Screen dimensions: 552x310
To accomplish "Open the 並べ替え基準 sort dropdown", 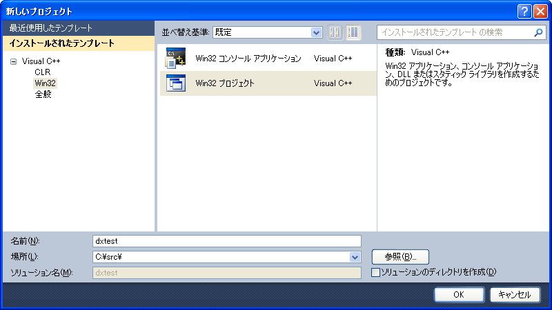I will click(x=316, y=32).
